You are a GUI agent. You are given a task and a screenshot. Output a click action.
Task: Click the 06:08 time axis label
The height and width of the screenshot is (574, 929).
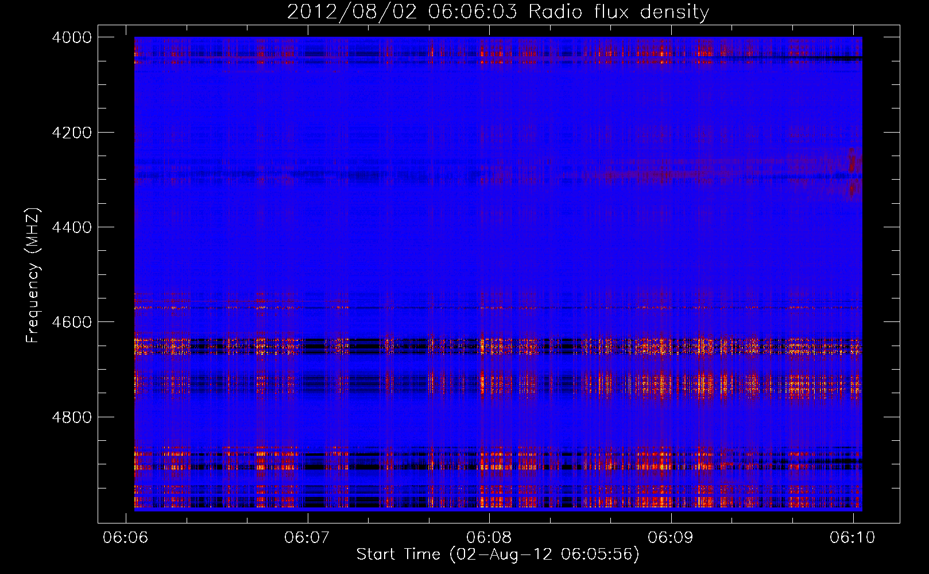489,537
